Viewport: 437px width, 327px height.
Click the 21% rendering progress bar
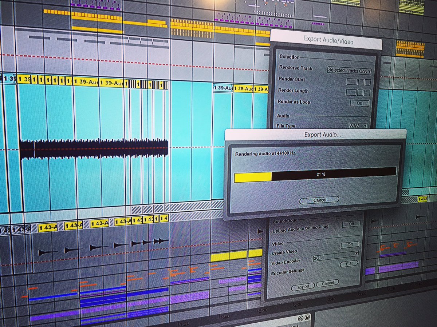(x=315, y=175)
